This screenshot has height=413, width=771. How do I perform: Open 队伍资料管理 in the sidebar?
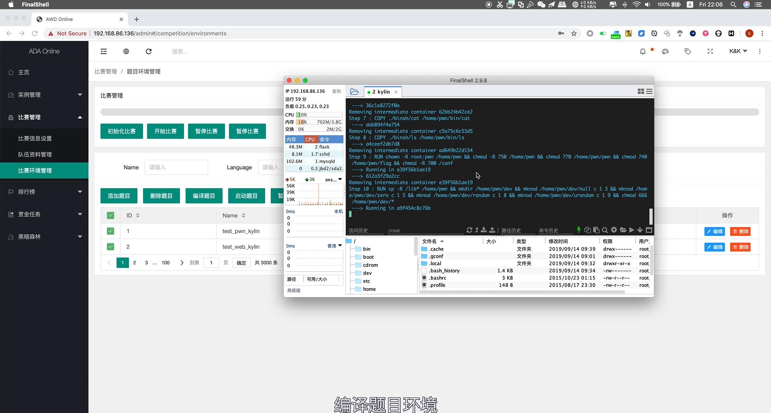[44, 154]
